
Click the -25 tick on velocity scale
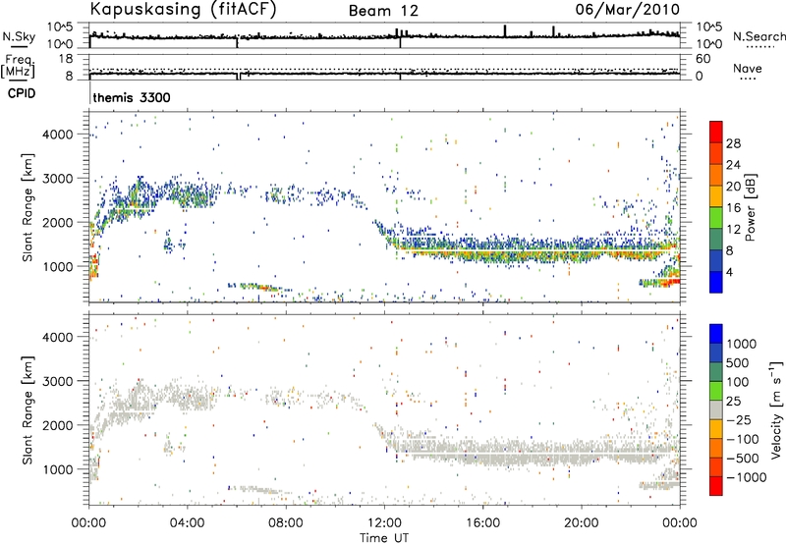pos(738,419)
